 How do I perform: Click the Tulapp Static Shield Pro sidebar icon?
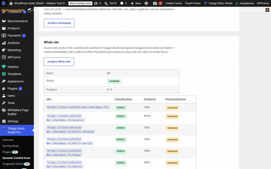4,128
